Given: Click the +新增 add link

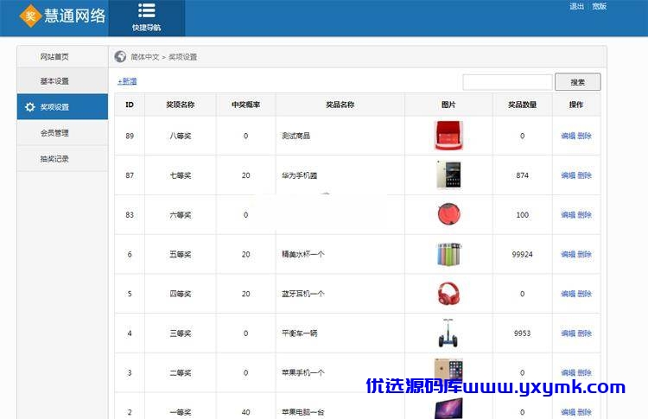Looking at the screenshot, I should [x=127, y=81].
